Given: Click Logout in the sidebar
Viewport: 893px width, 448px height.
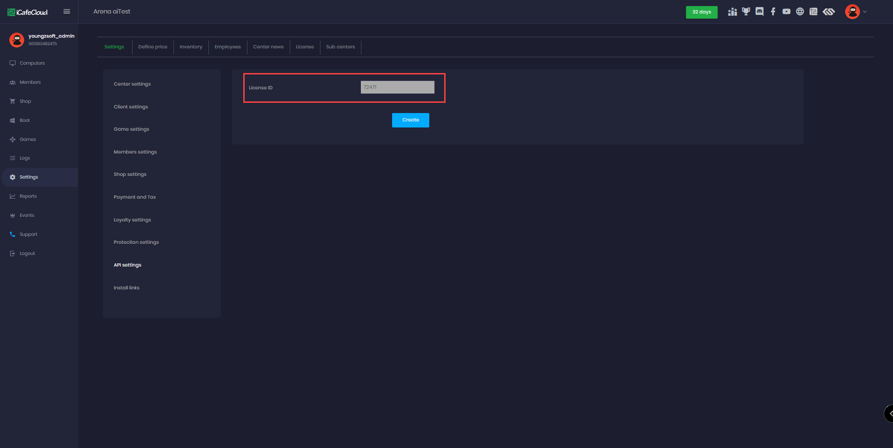Looking at the screenshot, I should (27, 254).
